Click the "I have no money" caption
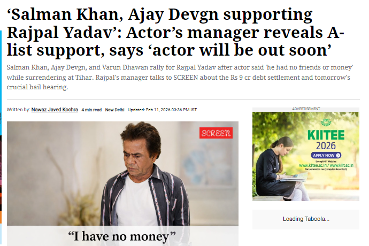Image resolution: width=369 pixels, height=246 pixels. coord(122,236)
